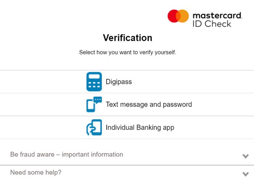Click the 'Select how you want to verify' text
The width and height of the screenshot is (254, 182).
click(x=127, y=52)
